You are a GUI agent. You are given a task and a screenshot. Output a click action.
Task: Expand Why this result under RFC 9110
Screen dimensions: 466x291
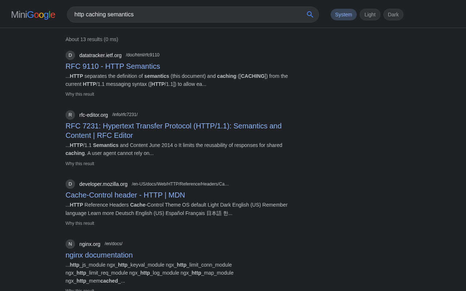coord(80,94)
